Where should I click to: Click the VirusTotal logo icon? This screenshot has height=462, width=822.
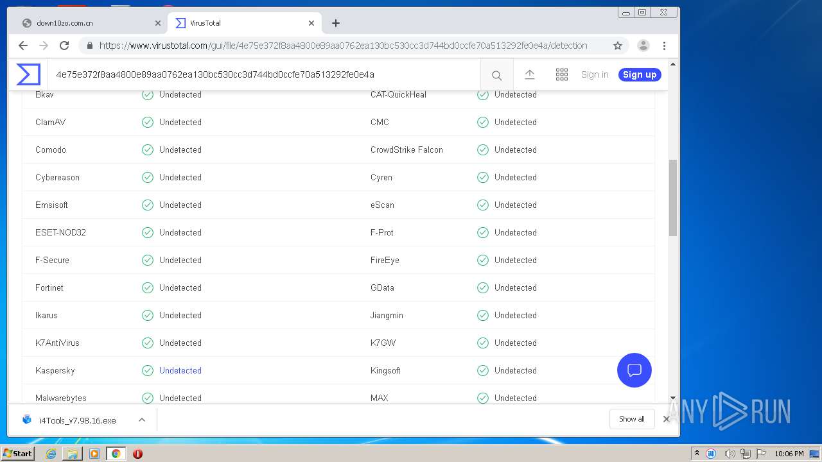(x=28, y=74)
